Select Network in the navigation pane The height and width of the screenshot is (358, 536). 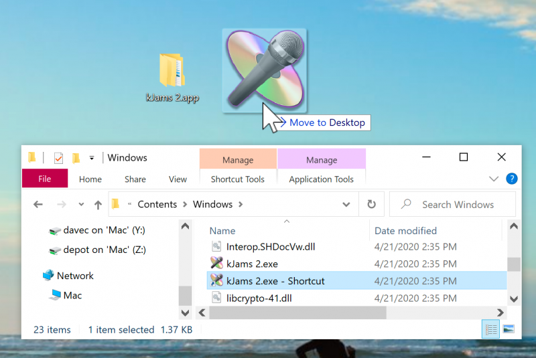coord(68,276)
